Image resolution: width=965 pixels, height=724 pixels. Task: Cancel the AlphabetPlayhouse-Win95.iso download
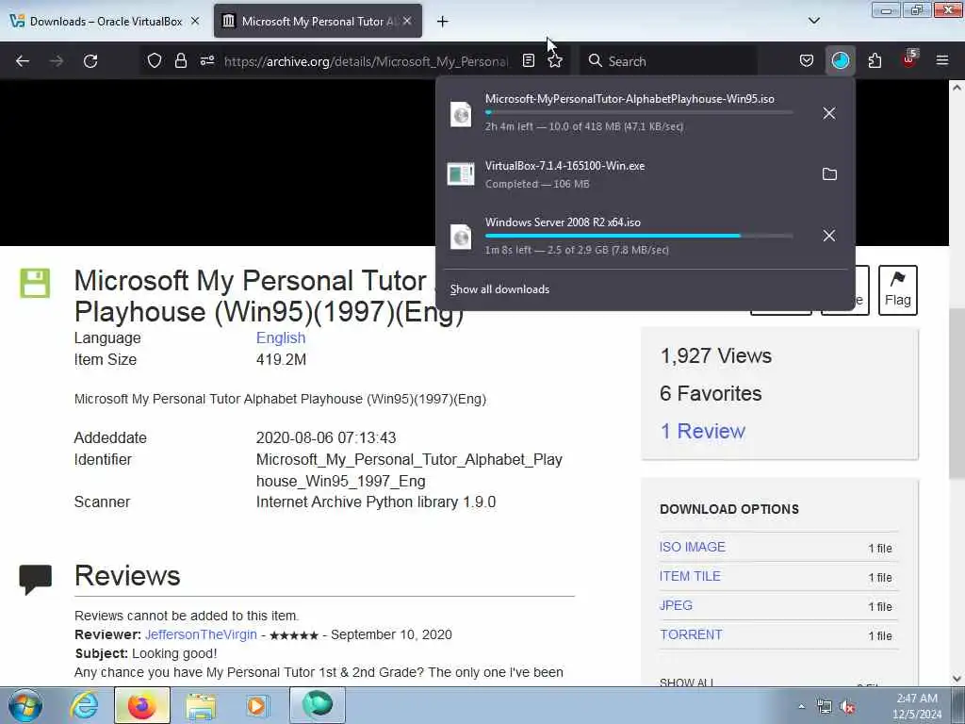point(829,113)
